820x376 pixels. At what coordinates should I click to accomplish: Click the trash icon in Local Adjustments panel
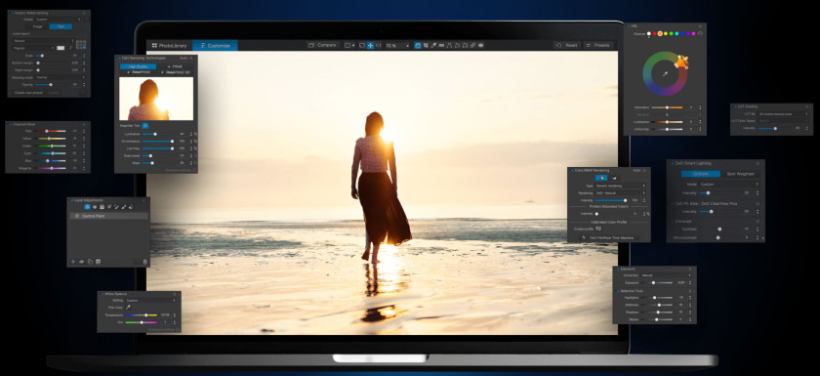pos(145,261)
